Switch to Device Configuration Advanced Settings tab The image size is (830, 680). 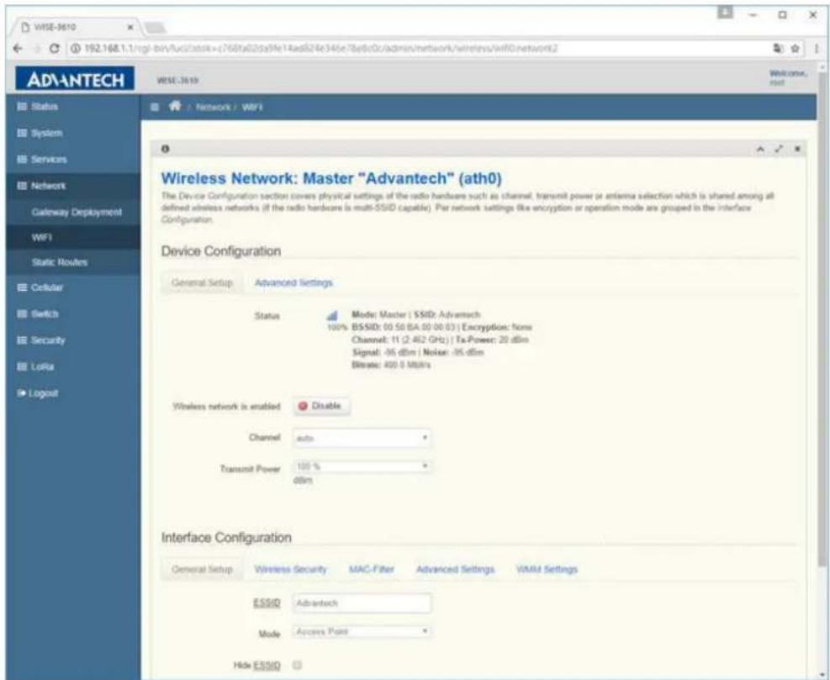pyautogui.click(x=293, y=282)
